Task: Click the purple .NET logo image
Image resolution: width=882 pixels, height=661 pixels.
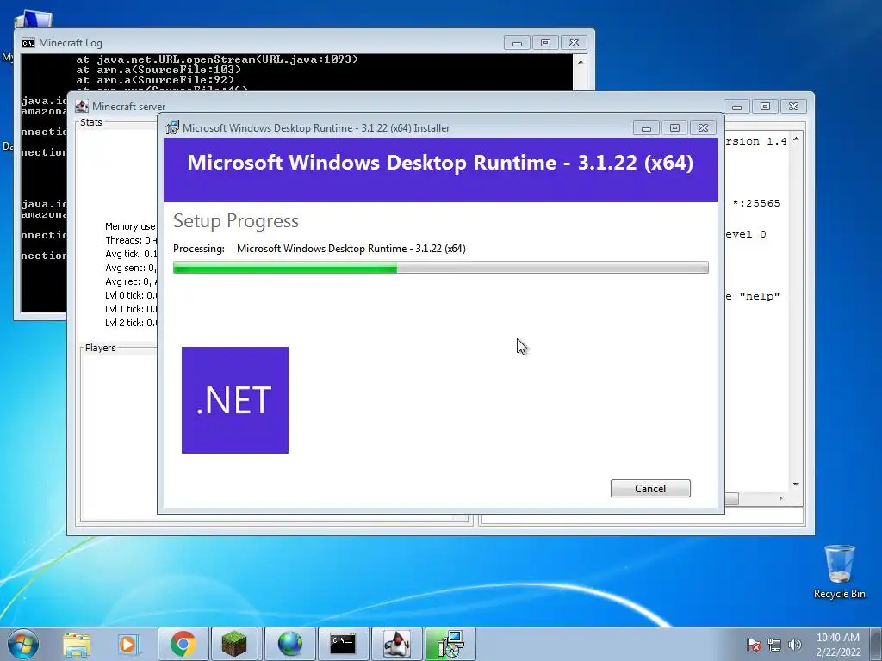Action: click(x=235, y=400)
